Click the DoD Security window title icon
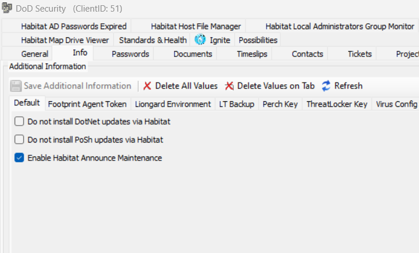 [x=8, y=9]
